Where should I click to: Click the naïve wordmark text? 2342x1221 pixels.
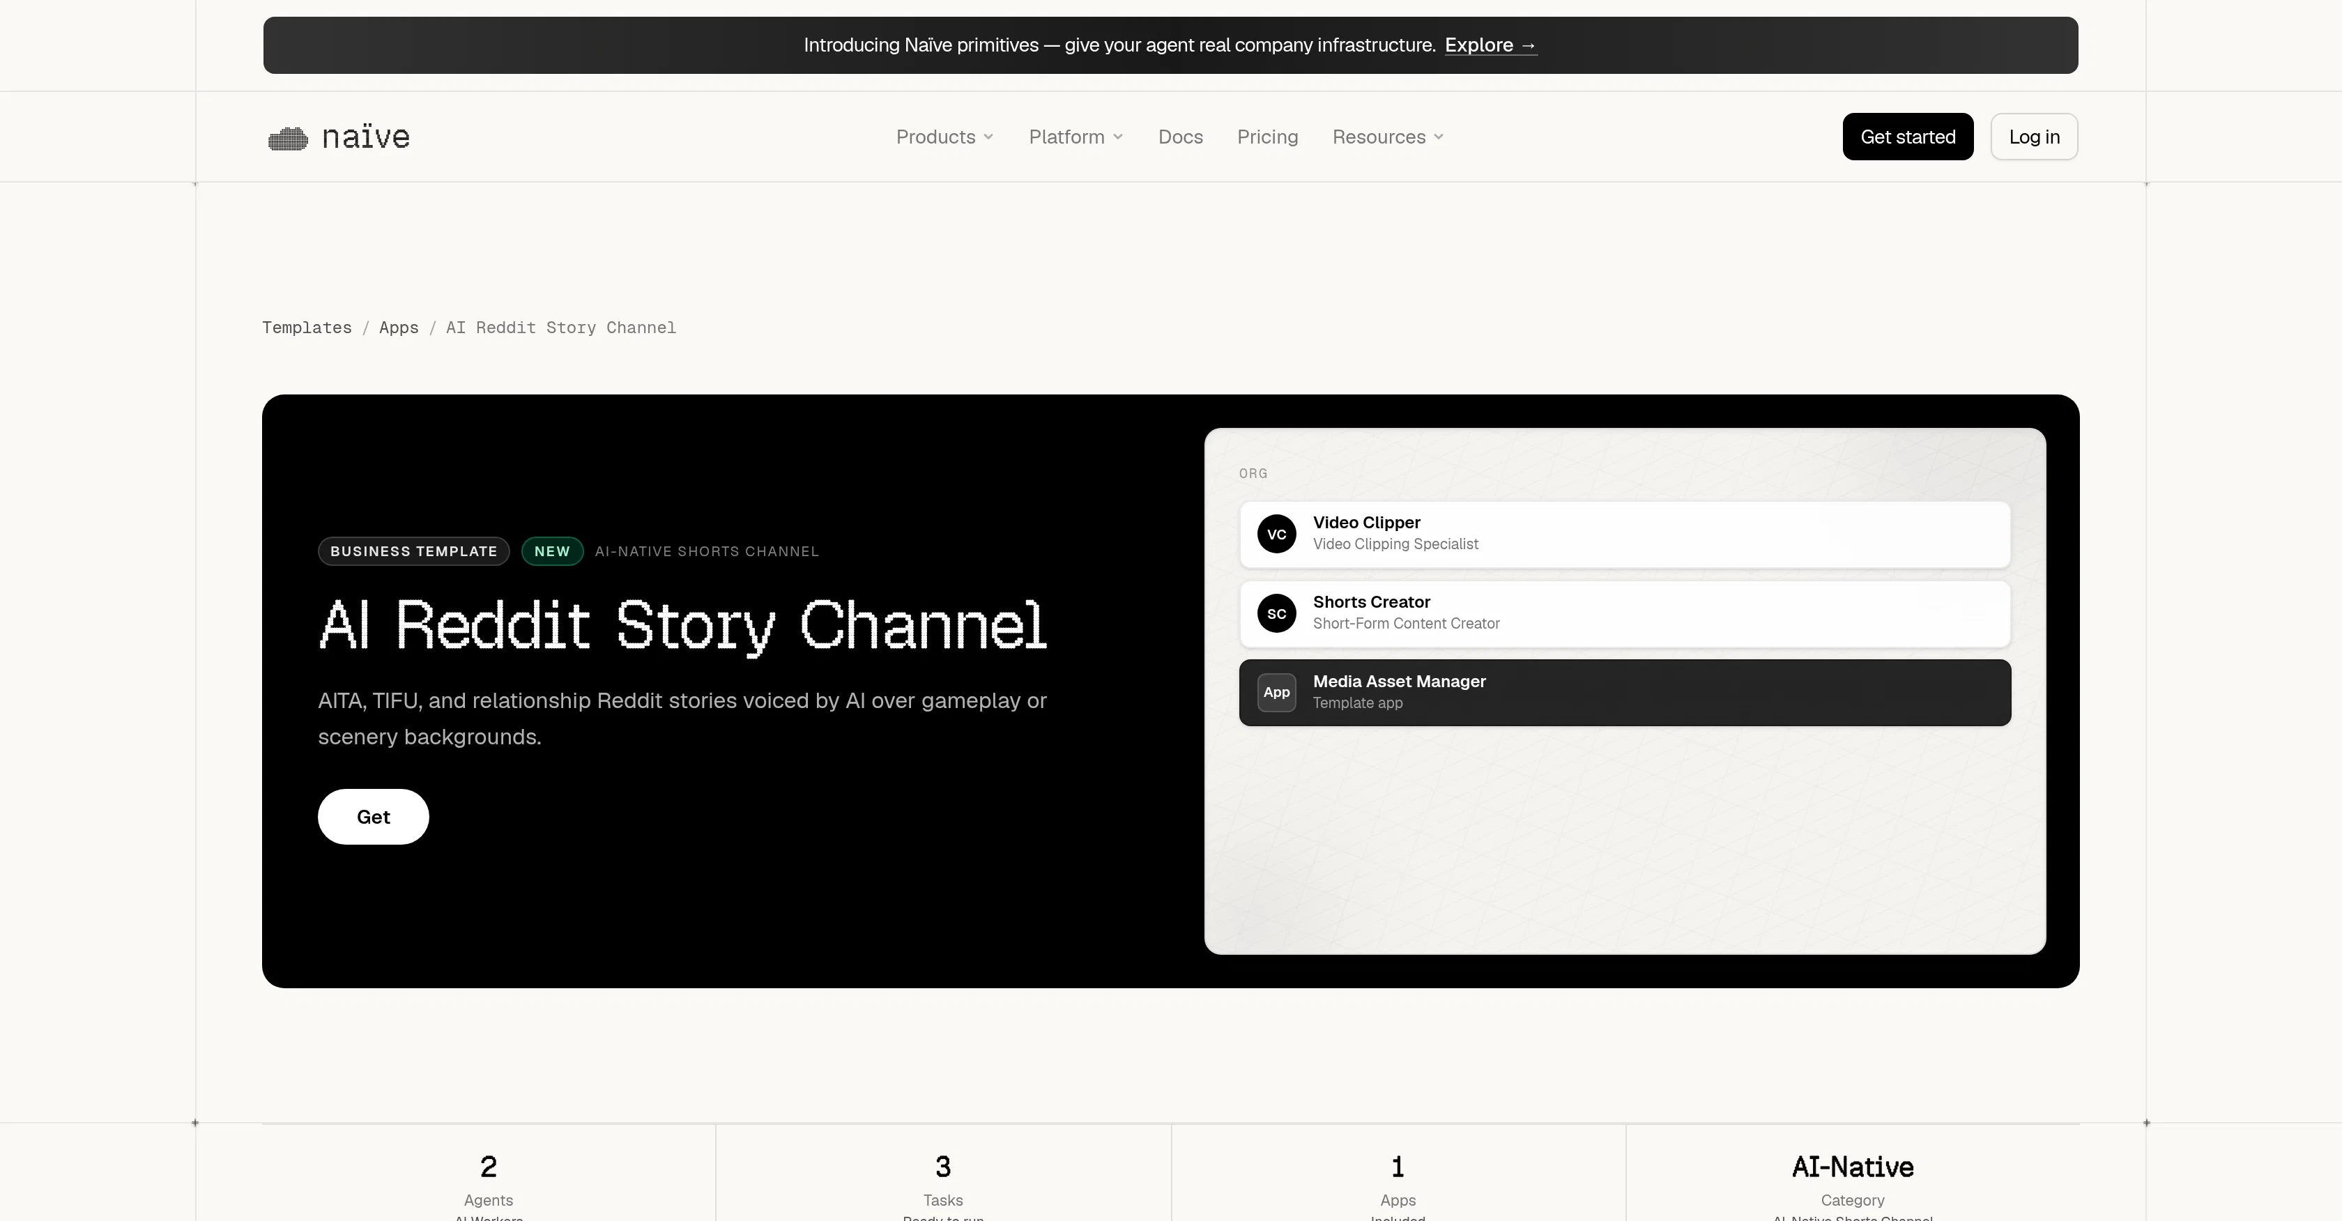click(365, 137)
